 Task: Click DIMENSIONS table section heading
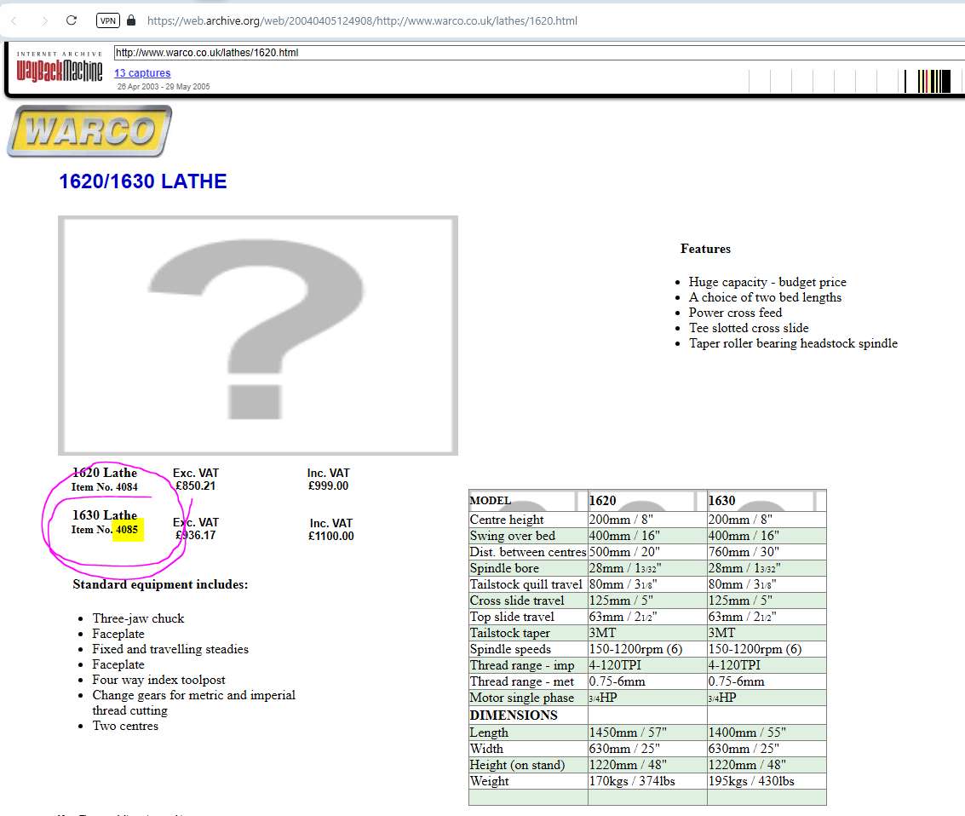(x=514, y=715)
